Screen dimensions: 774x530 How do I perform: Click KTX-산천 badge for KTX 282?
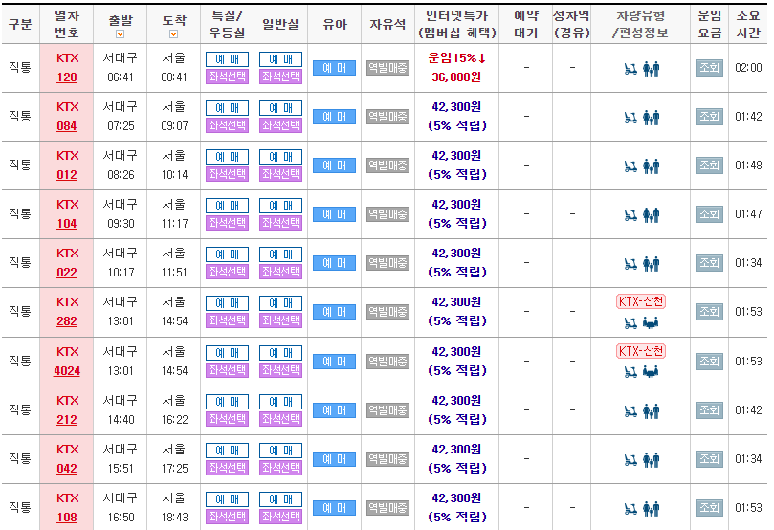click(x=641, y=301)
